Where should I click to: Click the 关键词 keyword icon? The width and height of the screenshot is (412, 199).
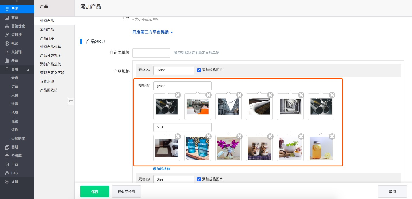[x=7, y=52]
